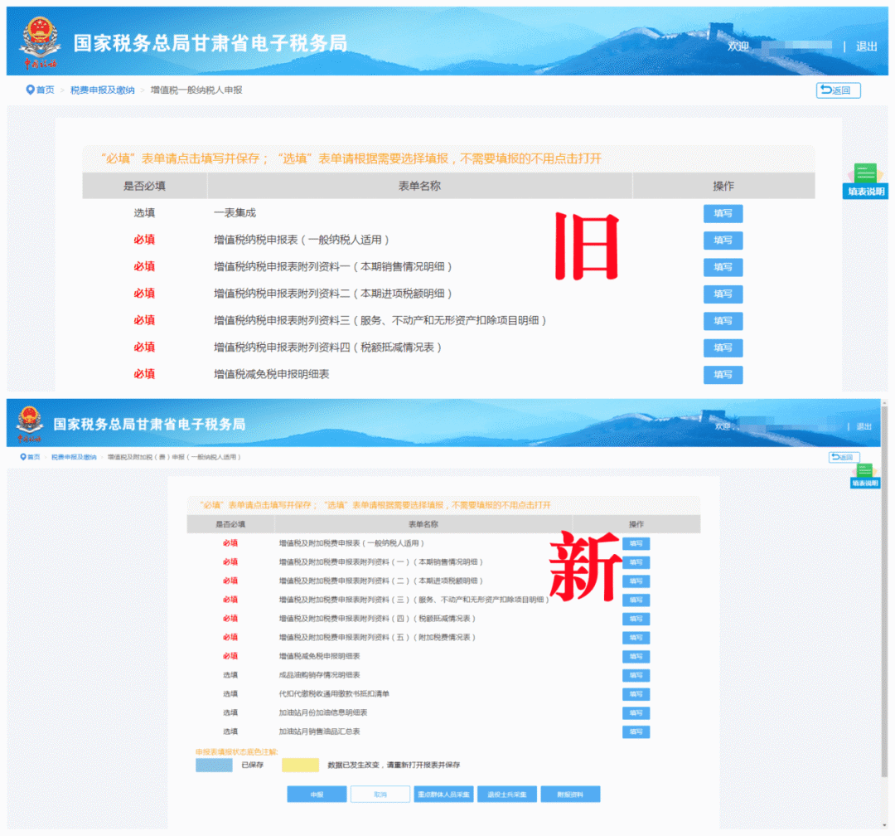The image size is (895, 836).
Task: Open 重点群体人员采集
Action: 443,795
